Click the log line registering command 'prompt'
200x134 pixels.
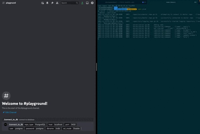(x=144, y=30)
